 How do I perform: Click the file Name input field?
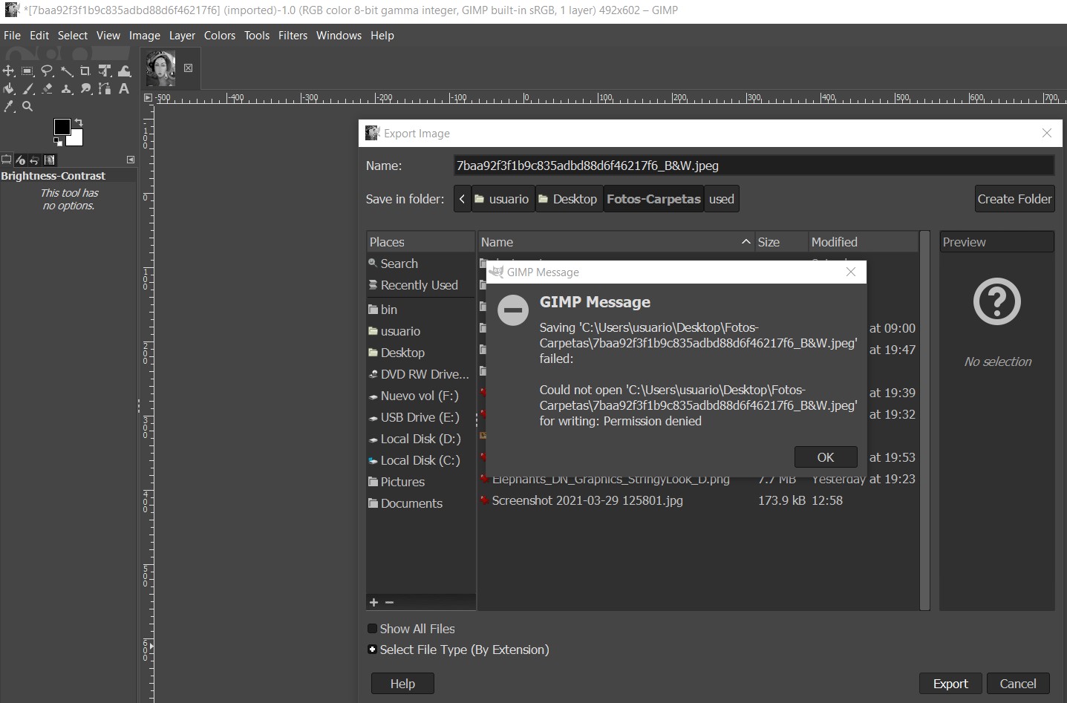click(x=754, y=166)
